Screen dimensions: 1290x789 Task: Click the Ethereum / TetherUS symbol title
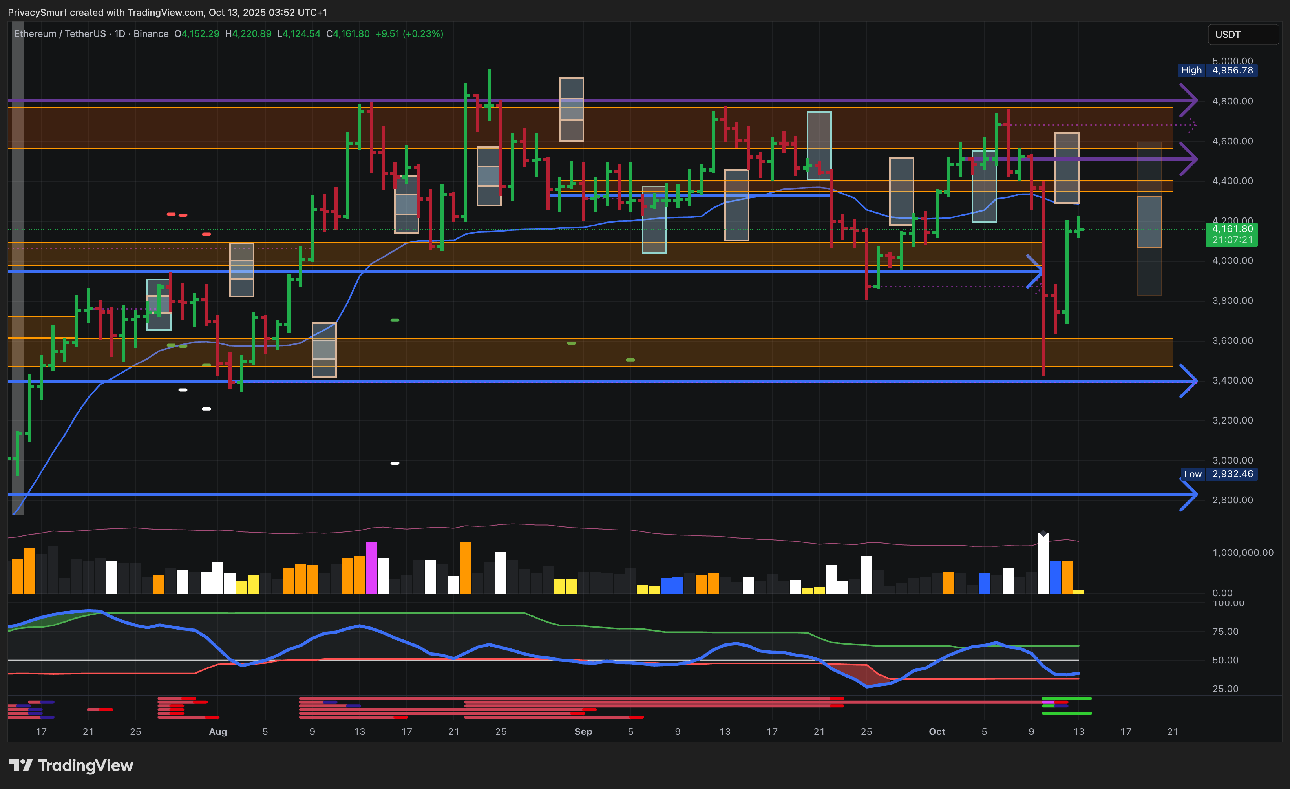coord(60,33)
